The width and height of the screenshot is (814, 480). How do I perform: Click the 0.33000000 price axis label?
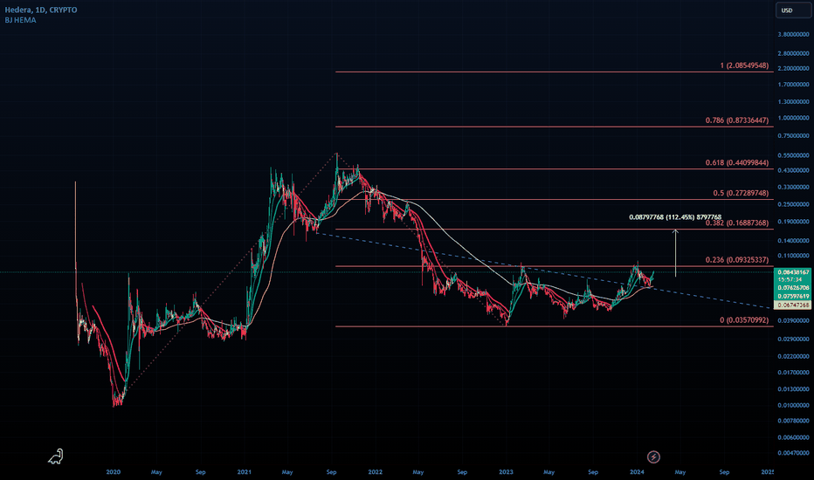[x=793, y=187]
